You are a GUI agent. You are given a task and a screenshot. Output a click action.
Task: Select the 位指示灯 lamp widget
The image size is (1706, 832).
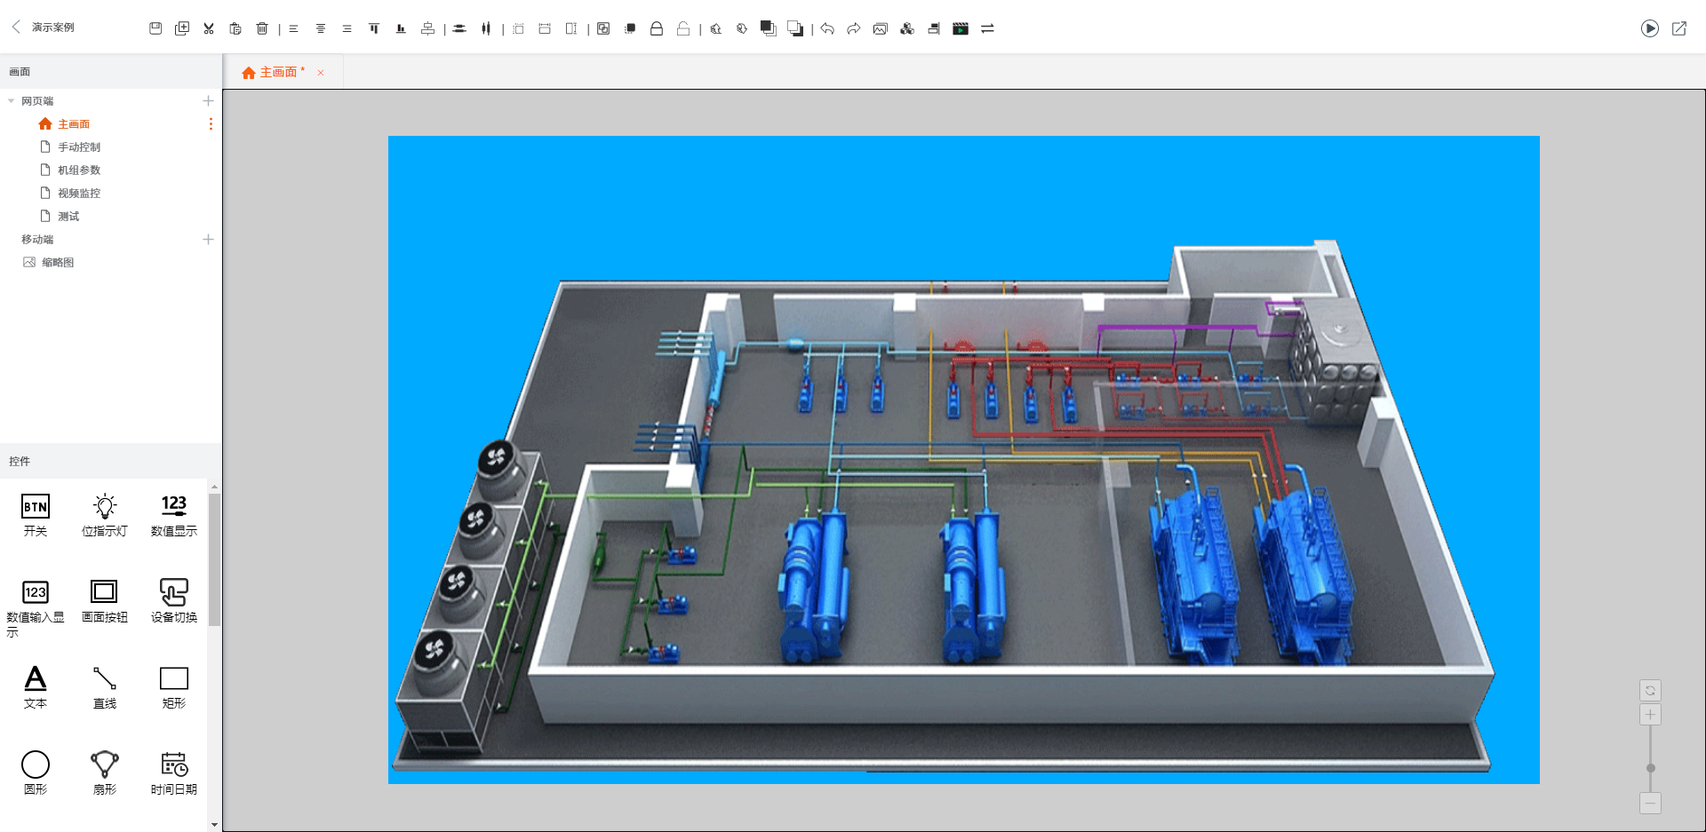pos(105,515)
